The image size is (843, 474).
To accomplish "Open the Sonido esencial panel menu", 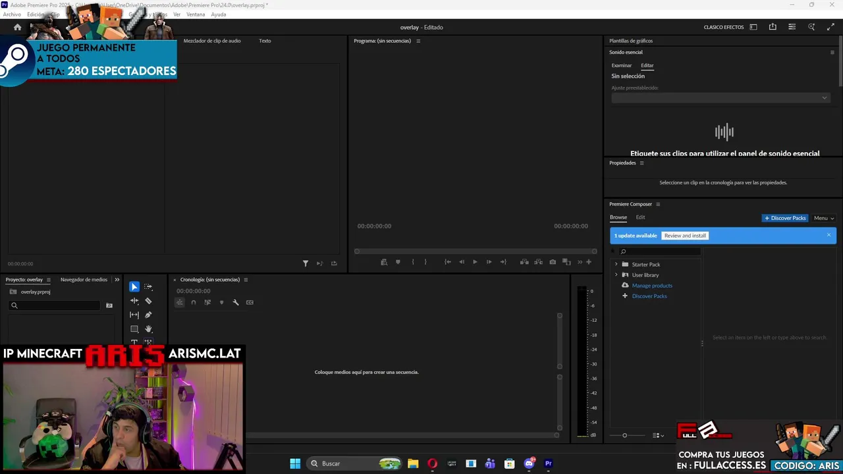I will click(x=832, y=52).
